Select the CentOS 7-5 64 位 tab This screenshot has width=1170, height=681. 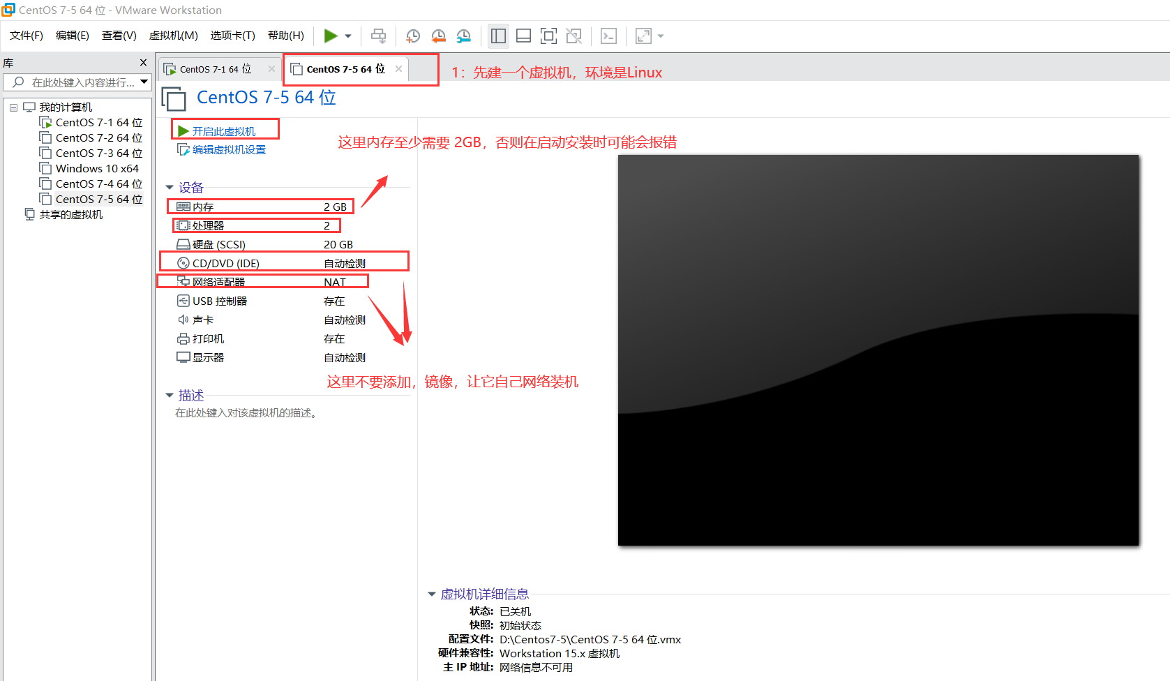[345, 69]
